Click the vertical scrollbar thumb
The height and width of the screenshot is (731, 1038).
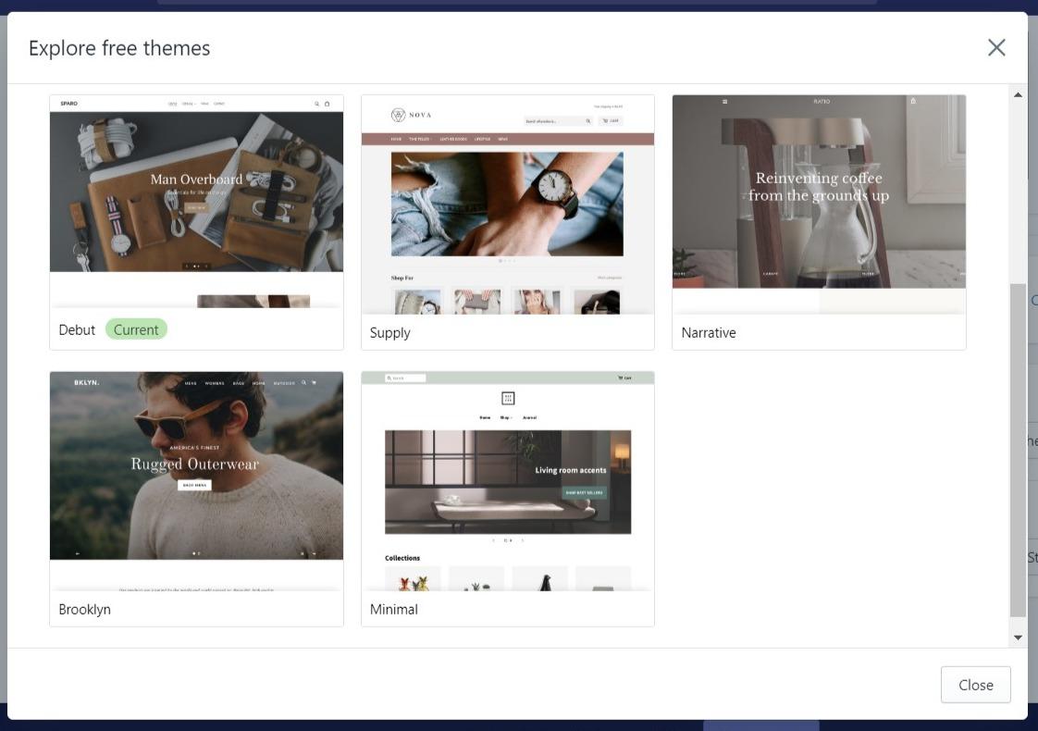1019,451
